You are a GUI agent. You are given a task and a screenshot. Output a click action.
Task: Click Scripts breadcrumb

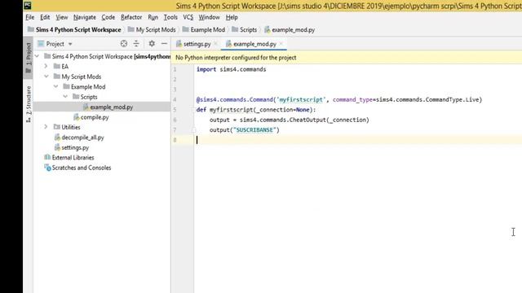click(245, 30)
